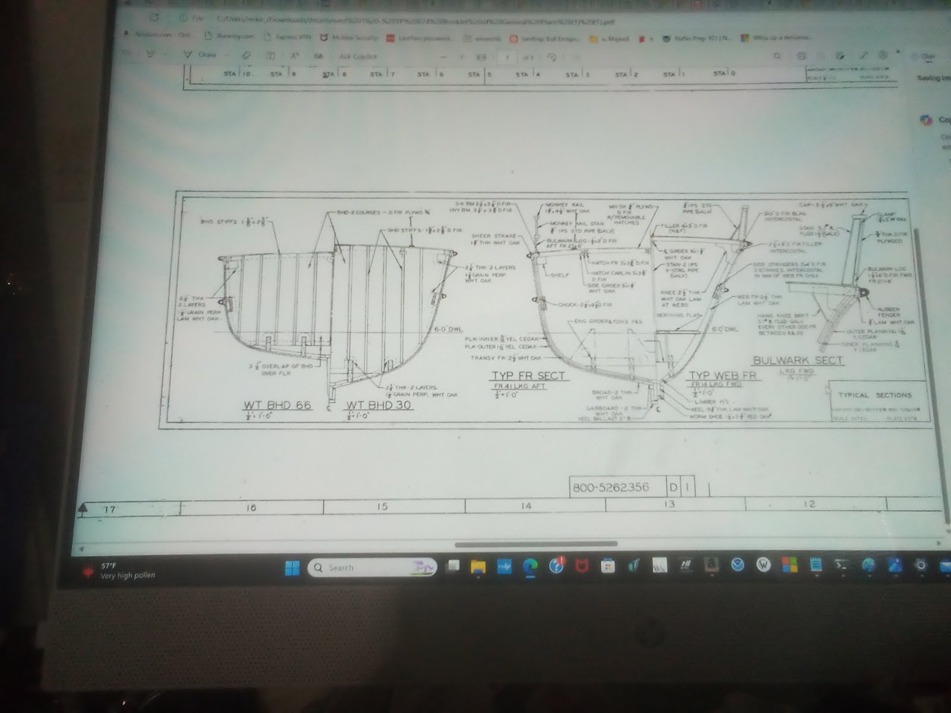951x713 pixels.
Task: Click the page number input field
Action: pos(507,58)
